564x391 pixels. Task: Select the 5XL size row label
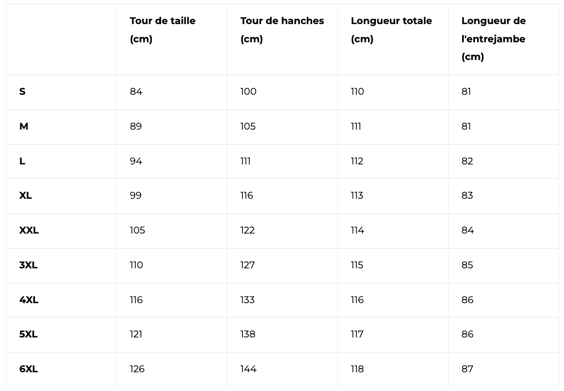[x=28, y=334]
